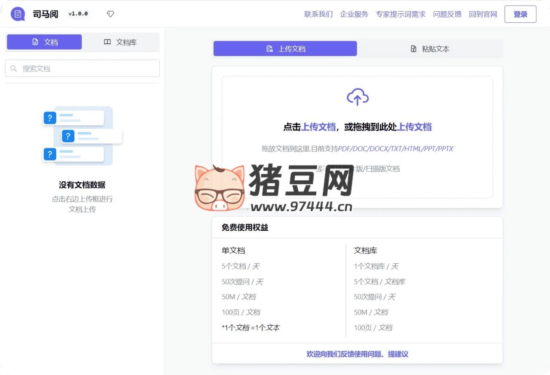This screenshot has width=550, height=375.
Task: Click the 登录 button
Action: (x=520, y=14)
